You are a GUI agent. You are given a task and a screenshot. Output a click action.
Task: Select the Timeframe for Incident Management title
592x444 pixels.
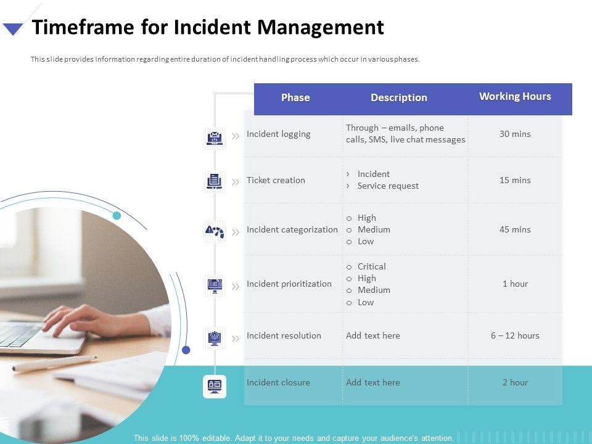208,27
